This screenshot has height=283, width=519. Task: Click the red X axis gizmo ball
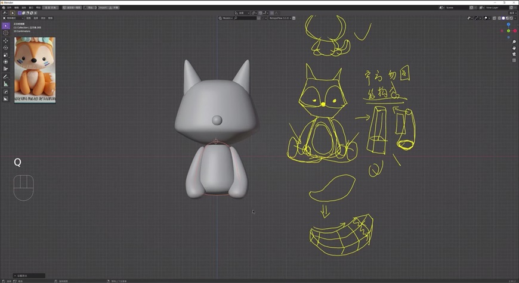[515, 31]
